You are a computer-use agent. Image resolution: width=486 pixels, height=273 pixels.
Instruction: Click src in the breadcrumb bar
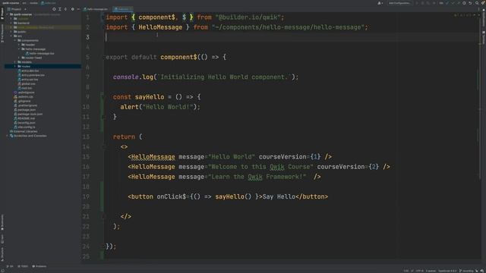[x=24, y=3]
